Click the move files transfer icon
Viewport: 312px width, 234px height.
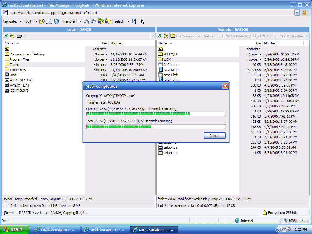(x=93, y=21)
